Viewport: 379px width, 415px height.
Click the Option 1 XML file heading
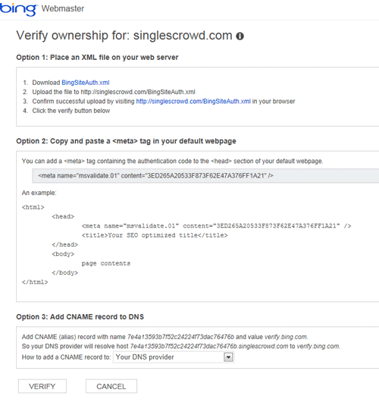click(97, 58)
